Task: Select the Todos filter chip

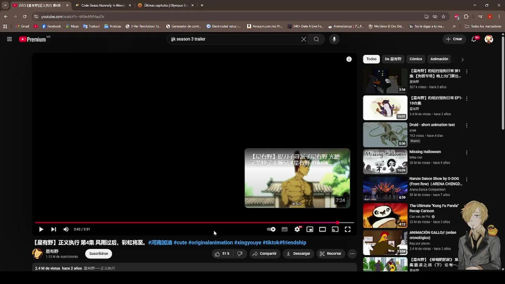Action: click(x=371, y=59)
